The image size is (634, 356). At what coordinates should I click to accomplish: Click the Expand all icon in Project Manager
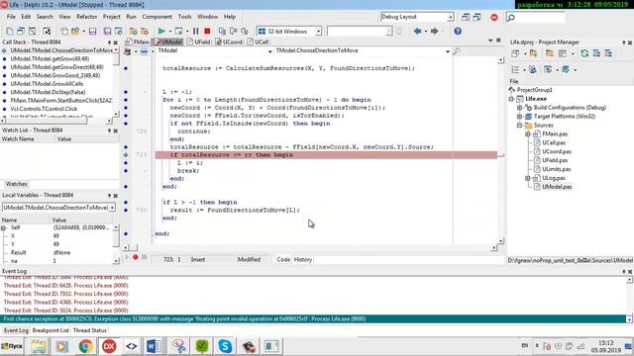[x=596, y=53]
